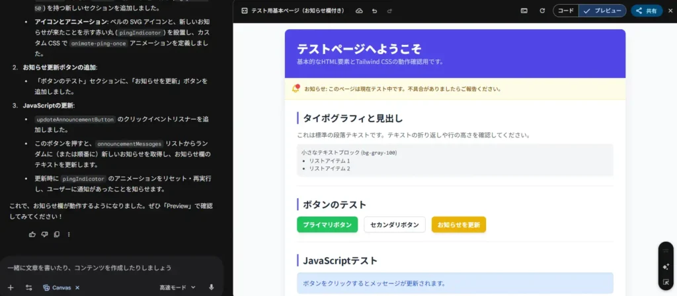677x296 pixels.
Task: Click the microphone voice input icon
Action: point(211,287)
